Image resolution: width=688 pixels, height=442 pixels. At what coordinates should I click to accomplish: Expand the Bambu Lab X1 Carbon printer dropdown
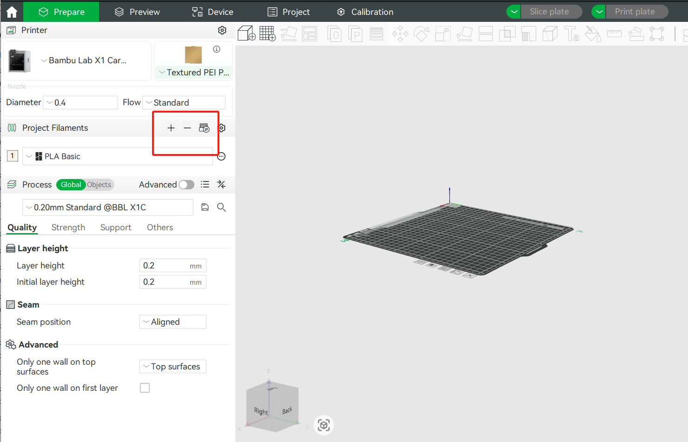click(84, 60)
